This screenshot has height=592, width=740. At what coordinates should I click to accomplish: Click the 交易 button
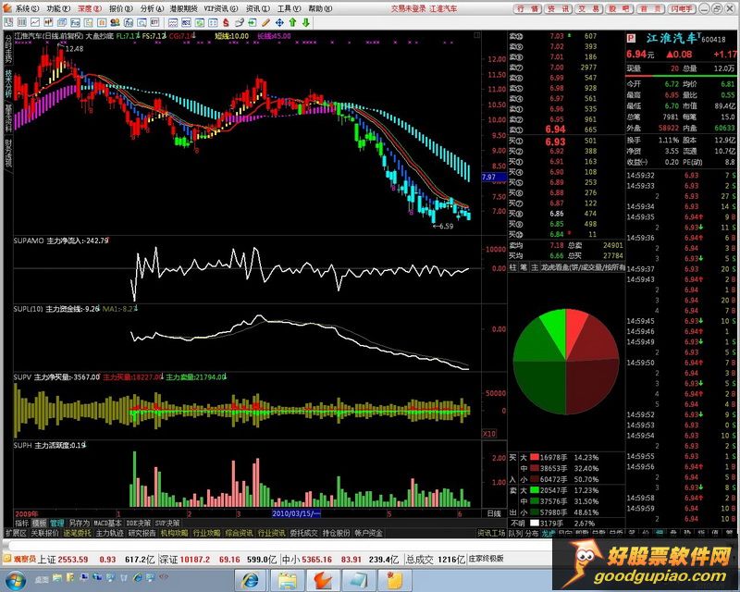pos(589,8)
